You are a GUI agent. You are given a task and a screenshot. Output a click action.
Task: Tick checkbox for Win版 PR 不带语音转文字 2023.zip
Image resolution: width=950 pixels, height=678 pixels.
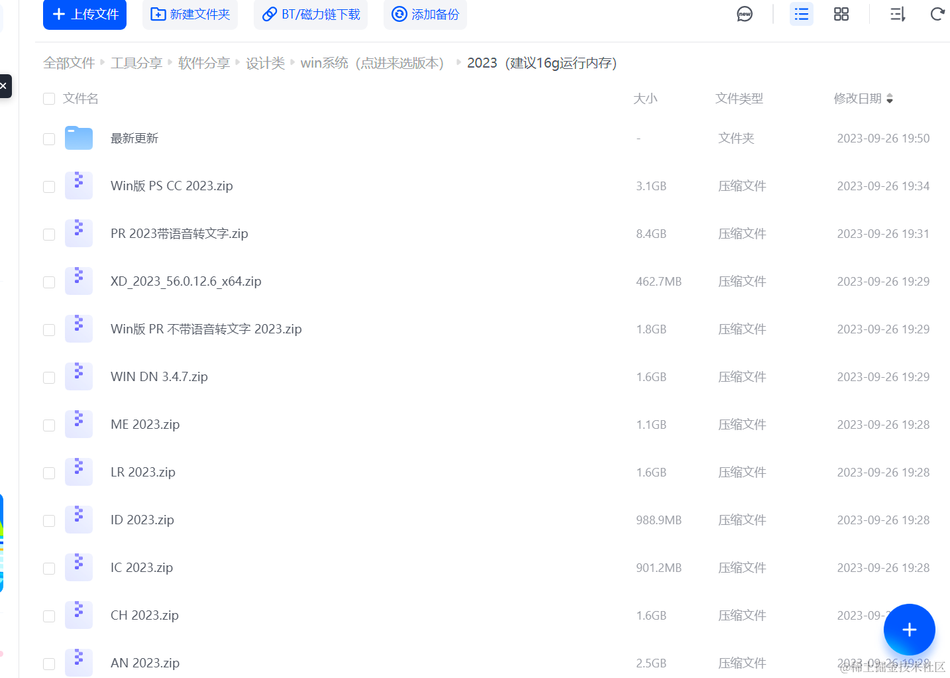(49, 329)
